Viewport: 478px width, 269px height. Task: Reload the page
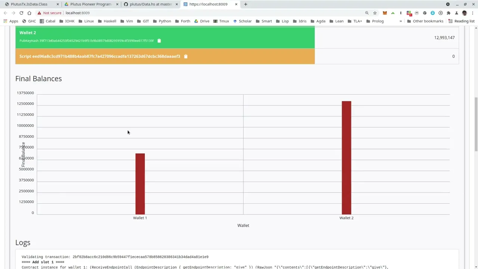21,13
